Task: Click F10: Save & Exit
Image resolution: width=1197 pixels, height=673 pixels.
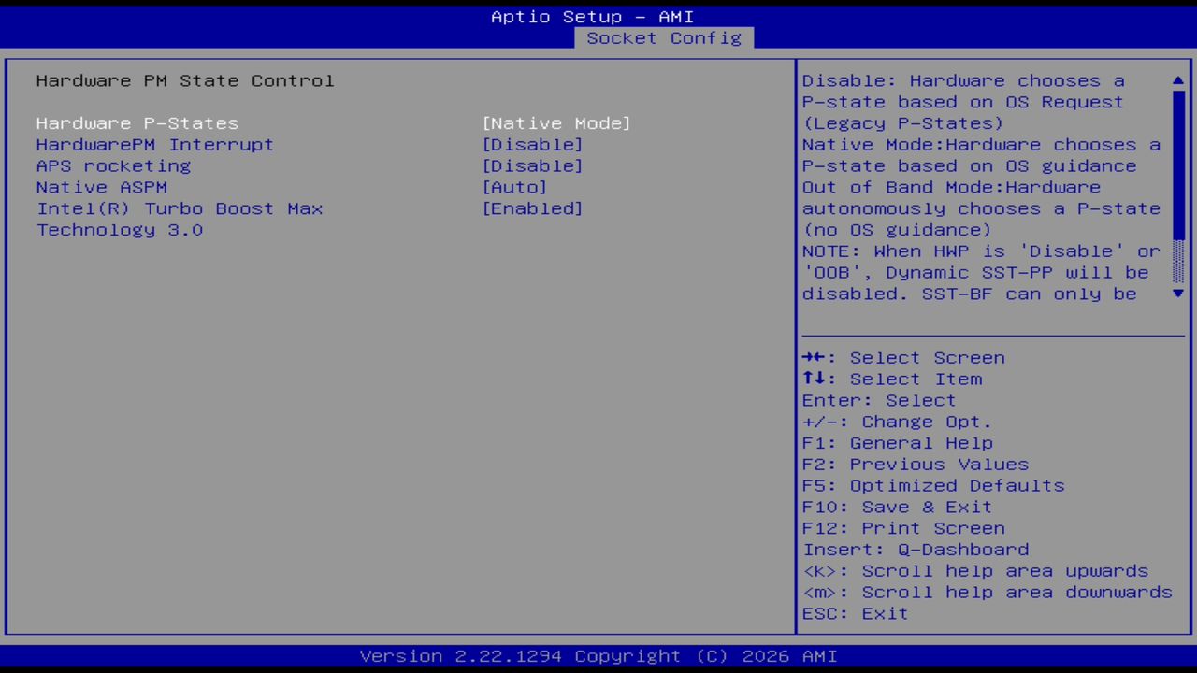Action: click(x=896, y=507)
